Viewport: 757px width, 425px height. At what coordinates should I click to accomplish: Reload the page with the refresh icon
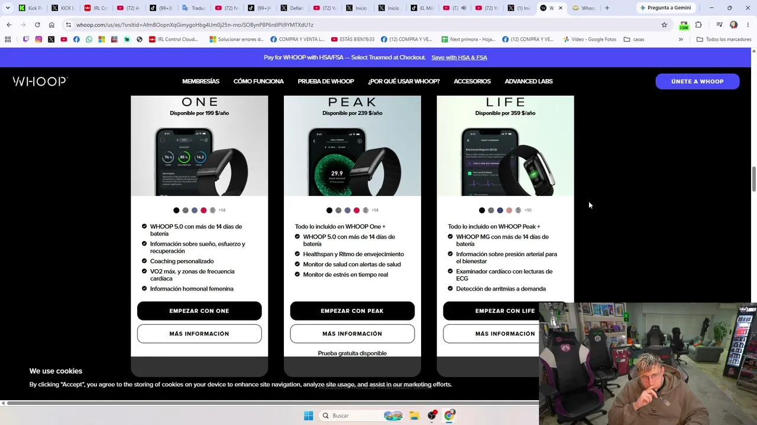tap(37, 25)
